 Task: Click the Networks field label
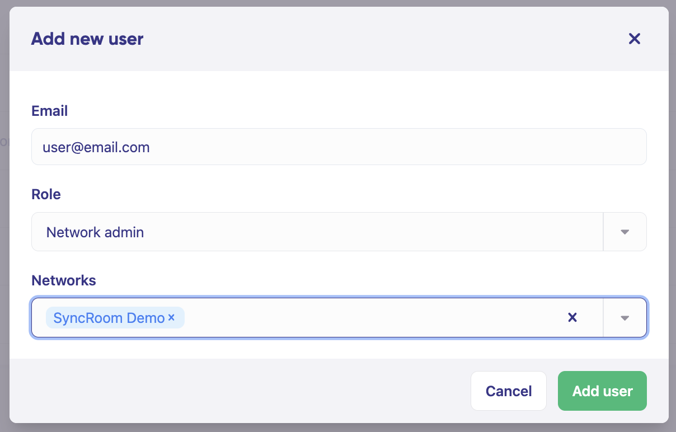64,280
